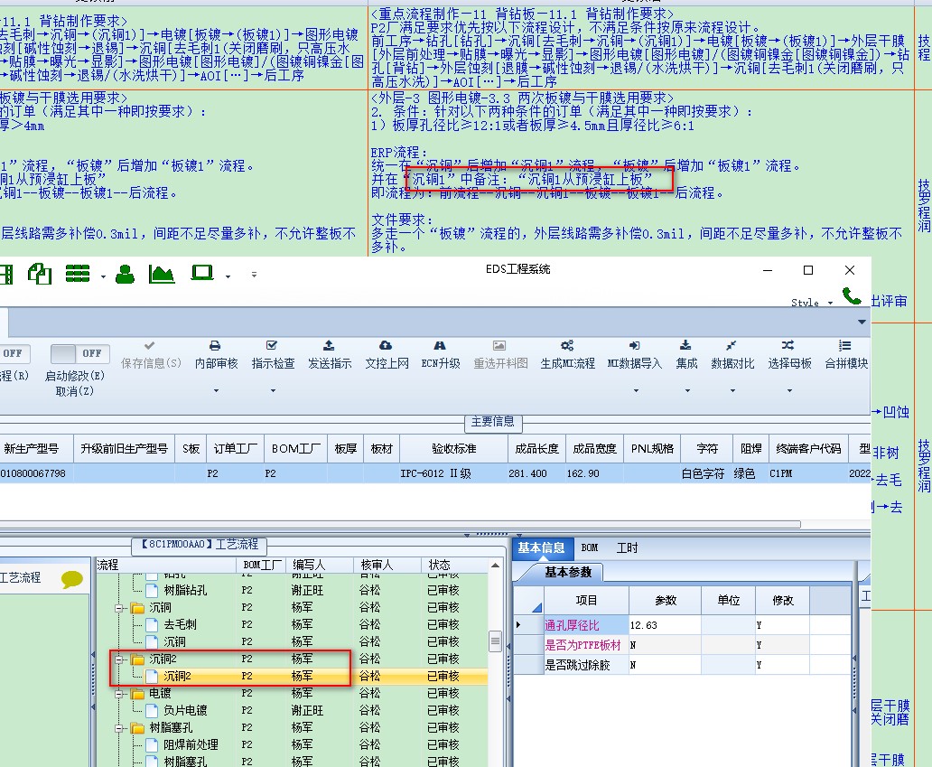Image resolution: width=932 pixels, height=767 pixels.
Task: Click ECN升级 icon
Action: 440,345
